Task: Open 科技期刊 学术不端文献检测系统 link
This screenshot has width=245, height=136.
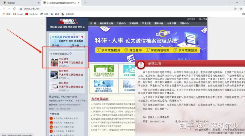Action: tap(71, 73)
